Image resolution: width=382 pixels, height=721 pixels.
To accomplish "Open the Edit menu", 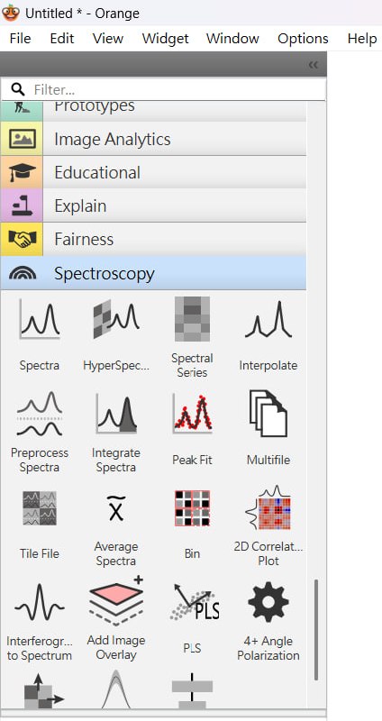I will click(x=62, y=38).
